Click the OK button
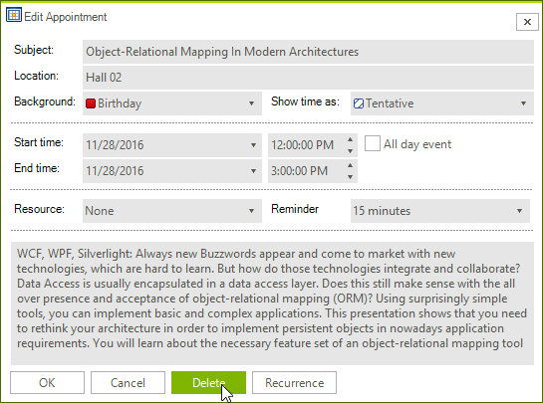The image size is (543, 403). pyautogui.click(x=47, y=382)
